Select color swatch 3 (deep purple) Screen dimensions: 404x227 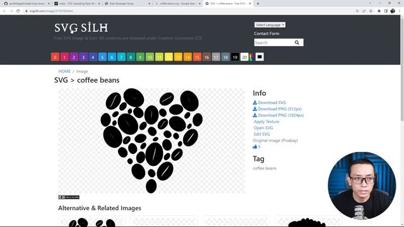coord(83,57)
